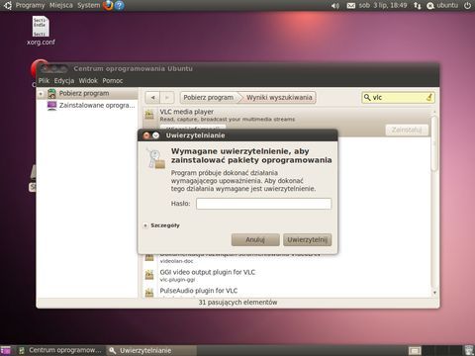Open the power session icon

(x=467, y=6)
